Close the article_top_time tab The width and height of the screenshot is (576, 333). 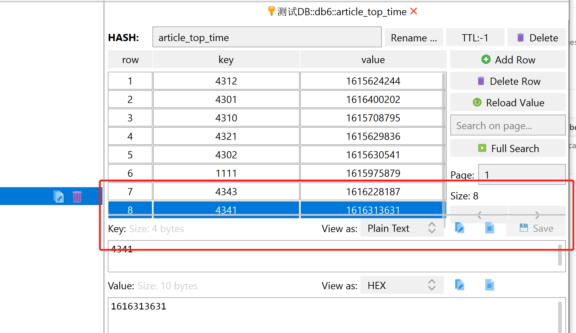pyautogui.click(x=414, y=11)
